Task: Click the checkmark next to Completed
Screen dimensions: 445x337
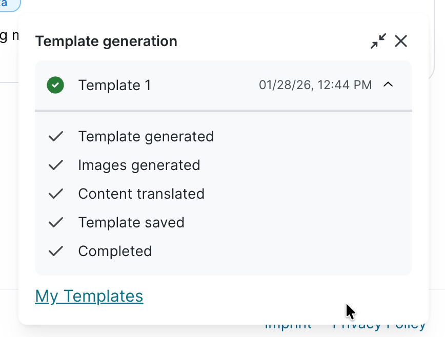Action: click(x=55, y=251)
